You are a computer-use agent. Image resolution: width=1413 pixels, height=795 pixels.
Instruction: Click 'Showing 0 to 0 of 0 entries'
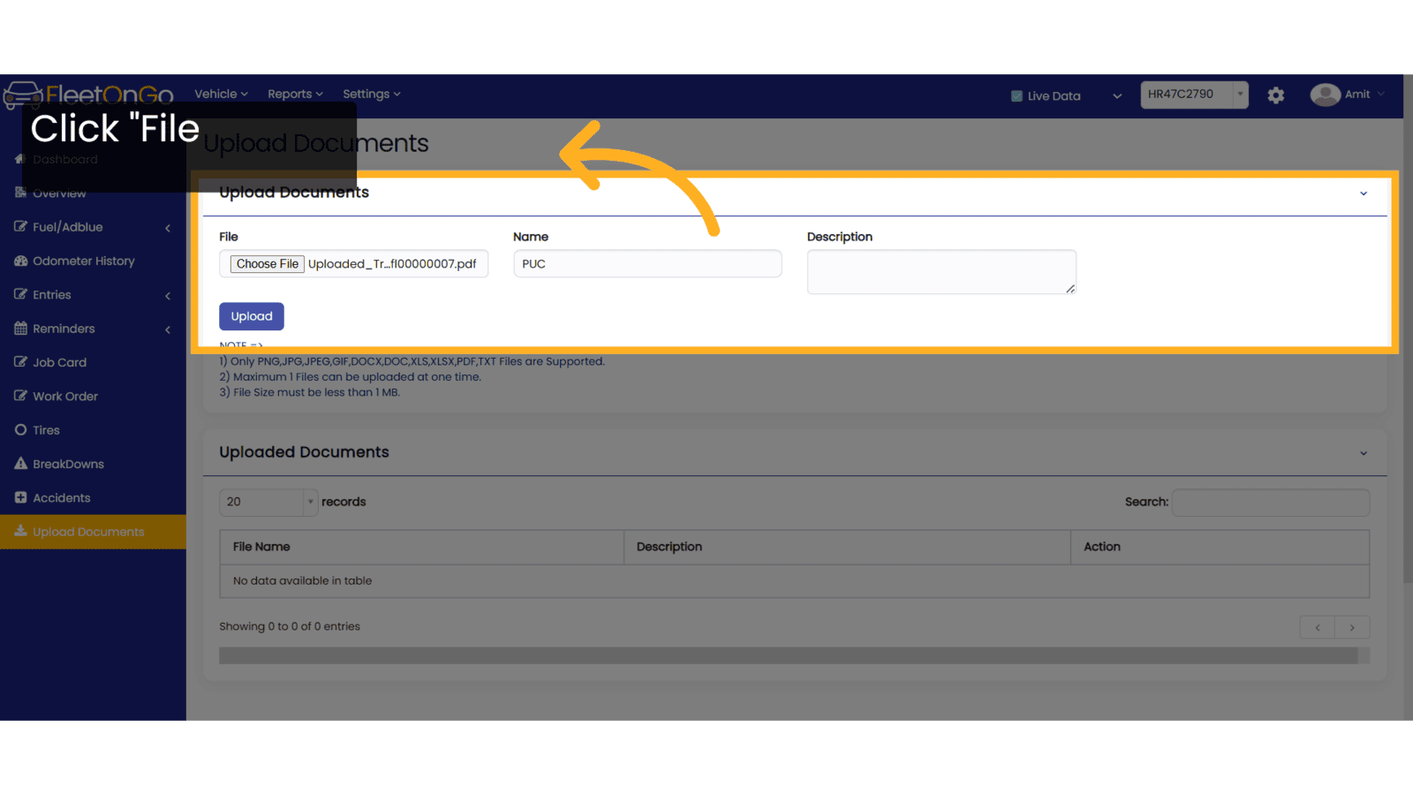click(290, 626)
